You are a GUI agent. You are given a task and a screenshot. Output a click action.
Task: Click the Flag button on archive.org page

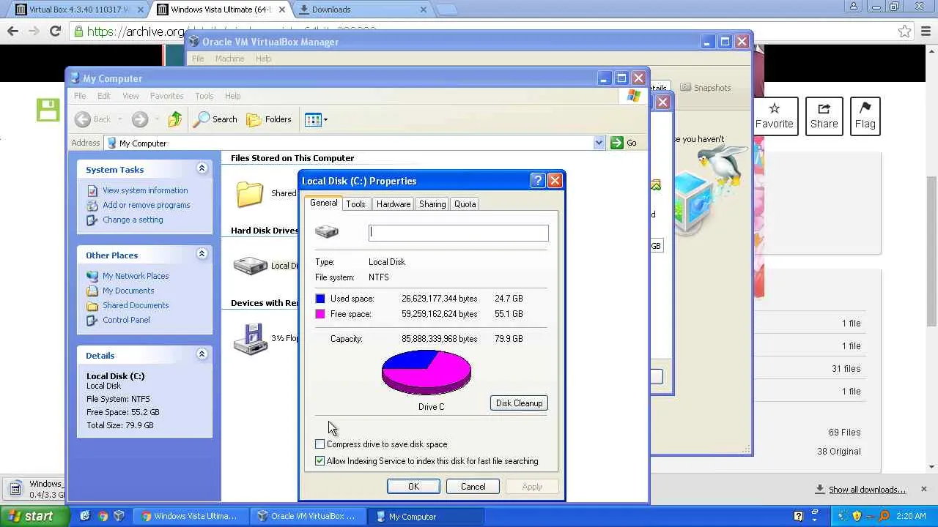[865, 116]
